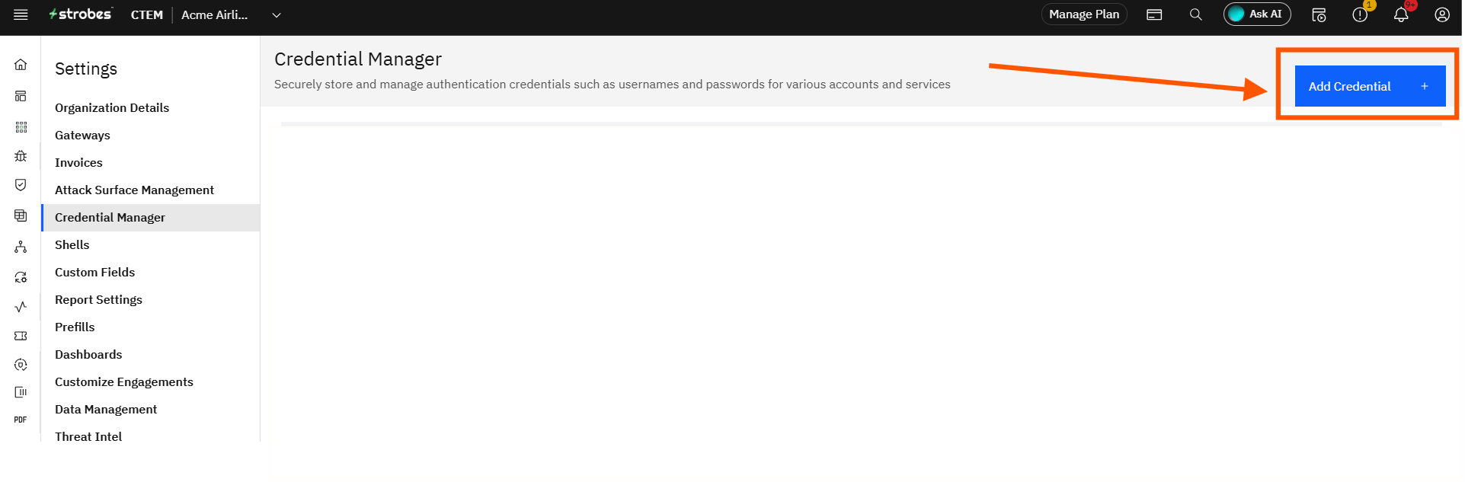Screen dimensions: 1465x482
Task: Expand the Acme Airlines organization dropdown
Action: pyautogui.click(x=277, y=15)
